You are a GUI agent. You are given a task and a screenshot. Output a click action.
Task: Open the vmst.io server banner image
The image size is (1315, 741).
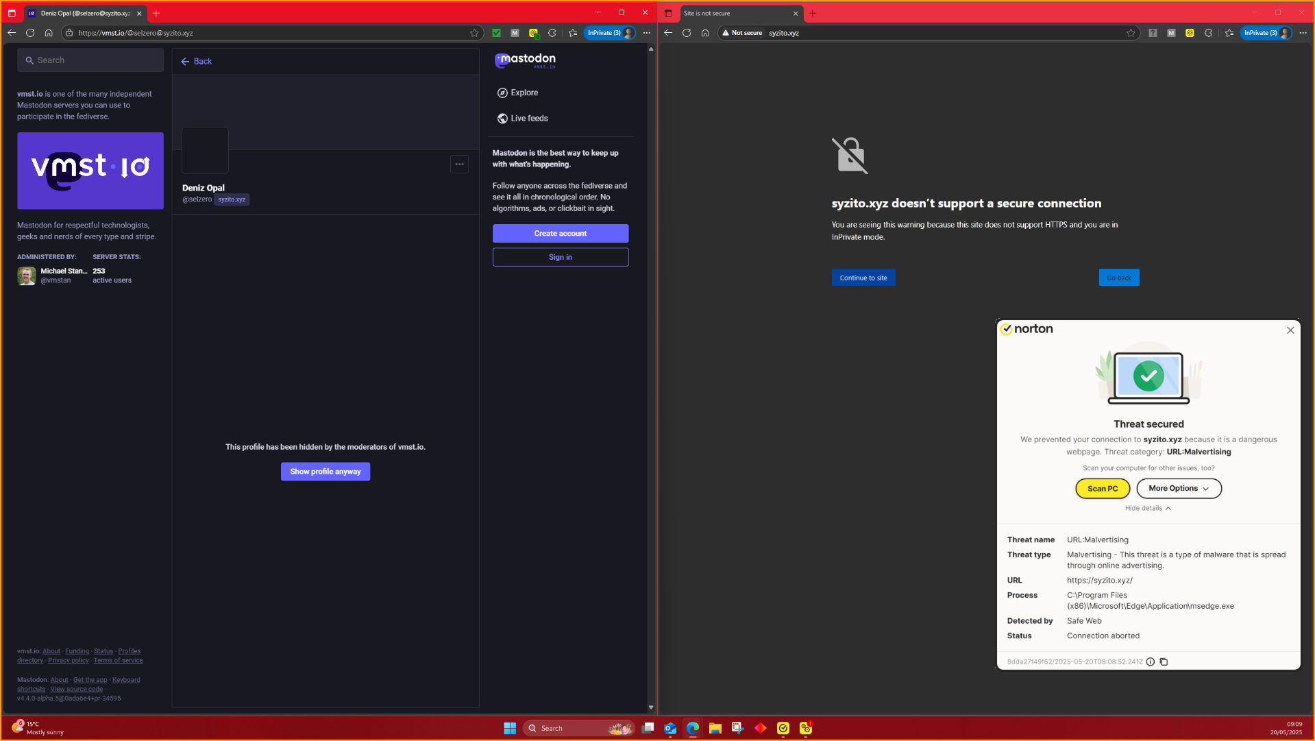(x=90, y=171)
